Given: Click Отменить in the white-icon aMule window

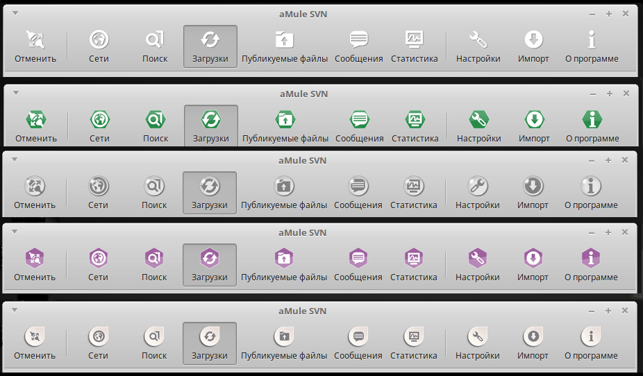Looking at the screenshot, I should point(35,46).
